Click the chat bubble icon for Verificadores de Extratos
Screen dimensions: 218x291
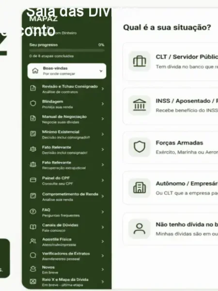pyautogui.click(x=33, y=256)
